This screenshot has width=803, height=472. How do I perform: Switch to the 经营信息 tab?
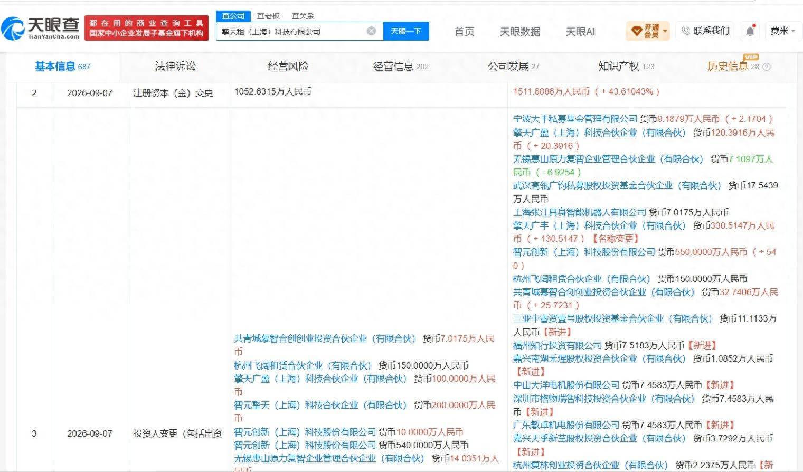coord(401,67)
